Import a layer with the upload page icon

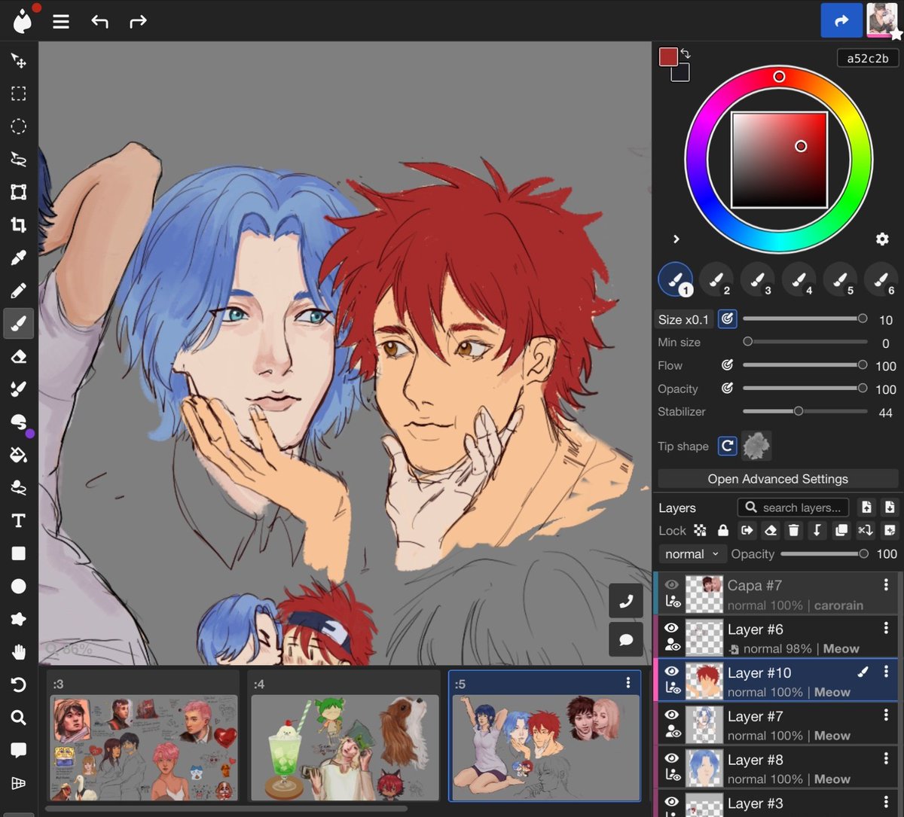point(866,508)
